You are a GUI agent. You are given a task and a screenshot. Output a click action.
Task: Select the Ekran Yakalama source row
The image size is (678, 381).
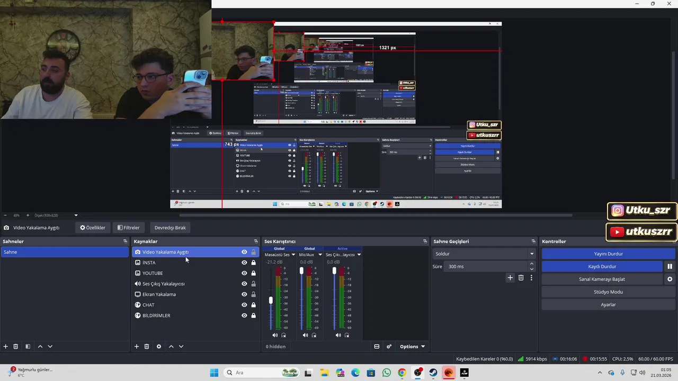[195, 294]
